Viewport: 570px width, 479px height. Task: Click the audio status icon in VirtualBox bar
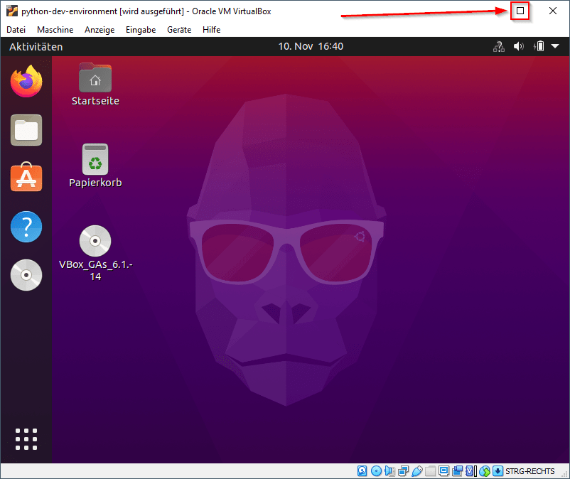389,470
